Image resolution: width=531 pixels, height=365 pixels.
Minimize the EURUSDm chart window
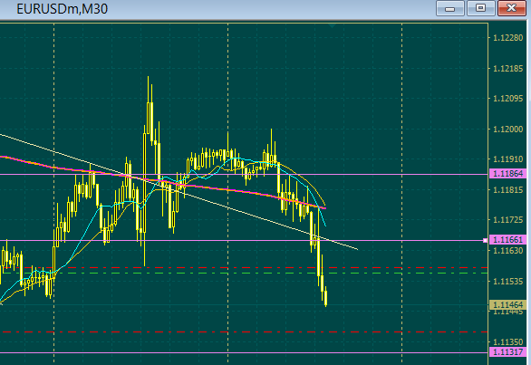tap(449, 8)
